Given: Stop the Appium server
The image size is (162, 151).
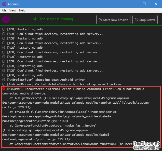Looking at the screenshot, I should (x=145, y=20).
